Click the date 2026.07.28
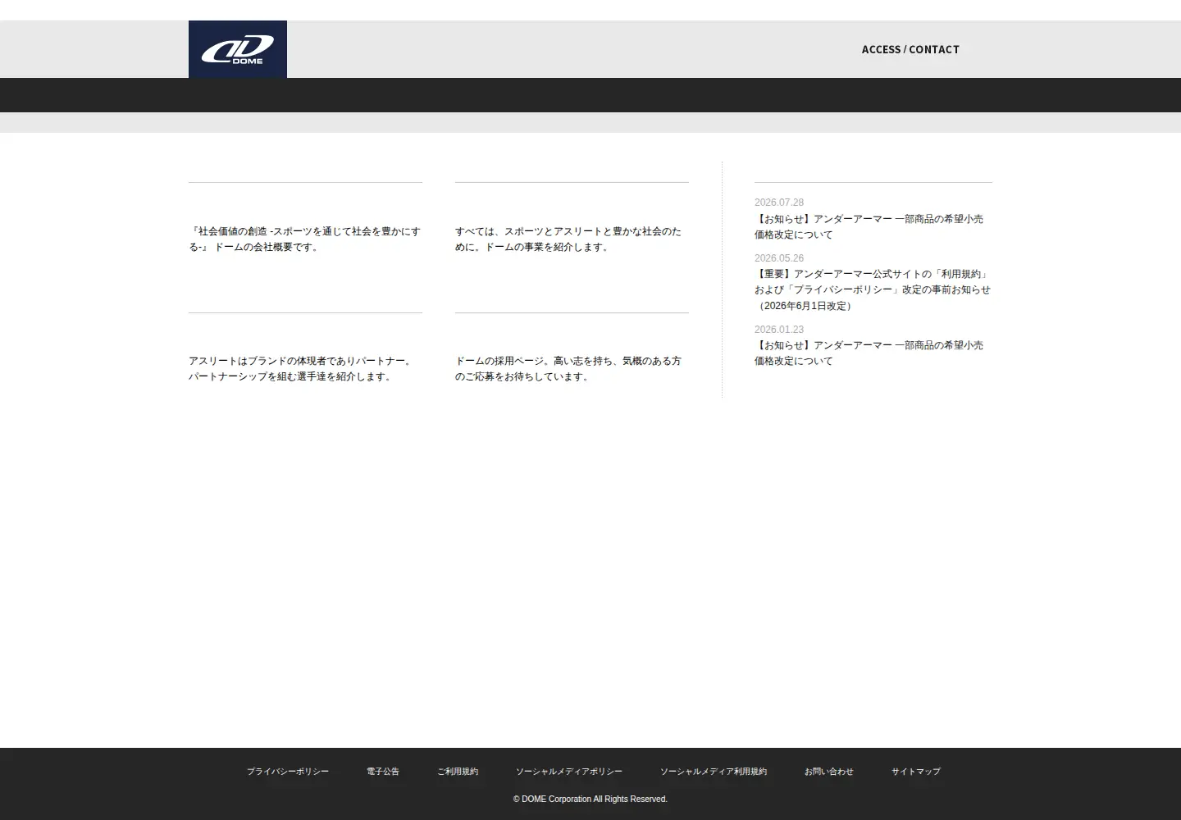The image size is (1181, 820). [x=779, y=203]
